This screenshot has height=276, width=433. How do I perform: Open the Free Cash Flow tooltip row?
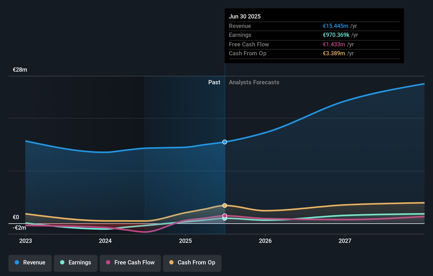tap(314, 44)
